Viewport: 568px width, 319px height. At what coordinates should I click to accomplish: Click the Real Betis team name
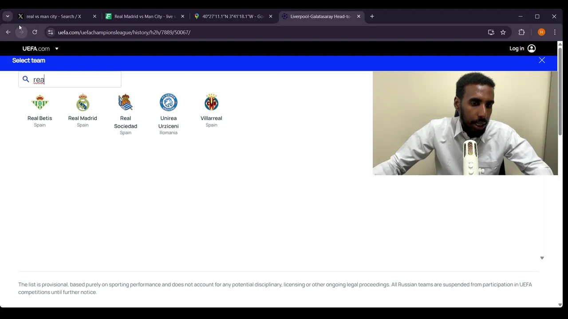point(39,118)
